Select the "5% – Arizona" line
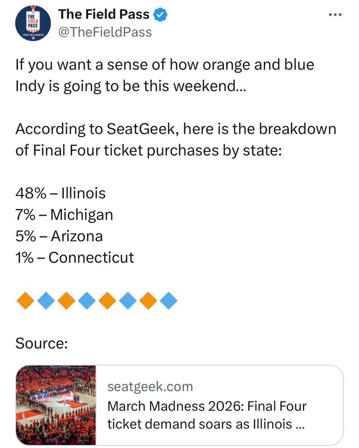 [59, 236]
